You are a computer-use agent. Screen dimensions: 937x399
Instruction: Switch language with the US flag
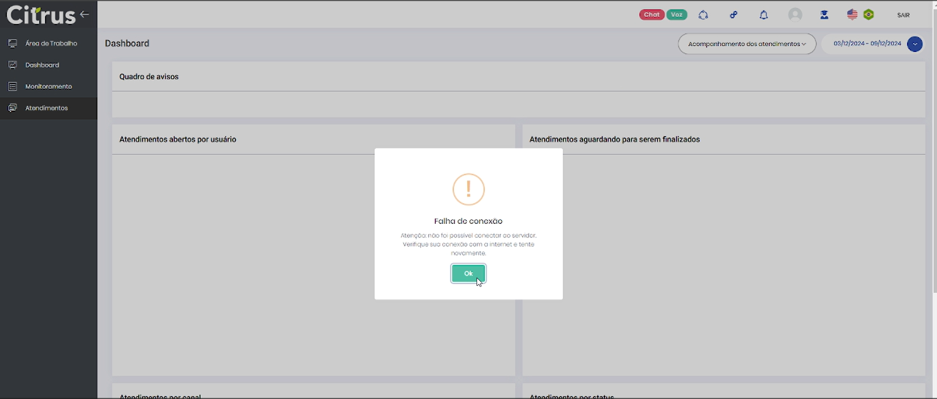pyautogui.click(x=852, y=15)
